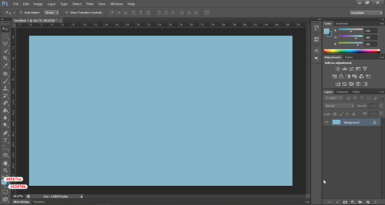The image size is (385, 205).
Task: Add Levels adjustment
Action: tap(345, 69)
